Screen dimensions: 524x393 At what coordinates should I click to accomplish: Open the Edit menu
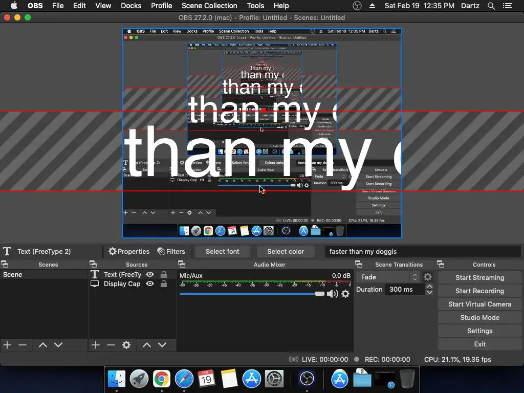[79, 6]
